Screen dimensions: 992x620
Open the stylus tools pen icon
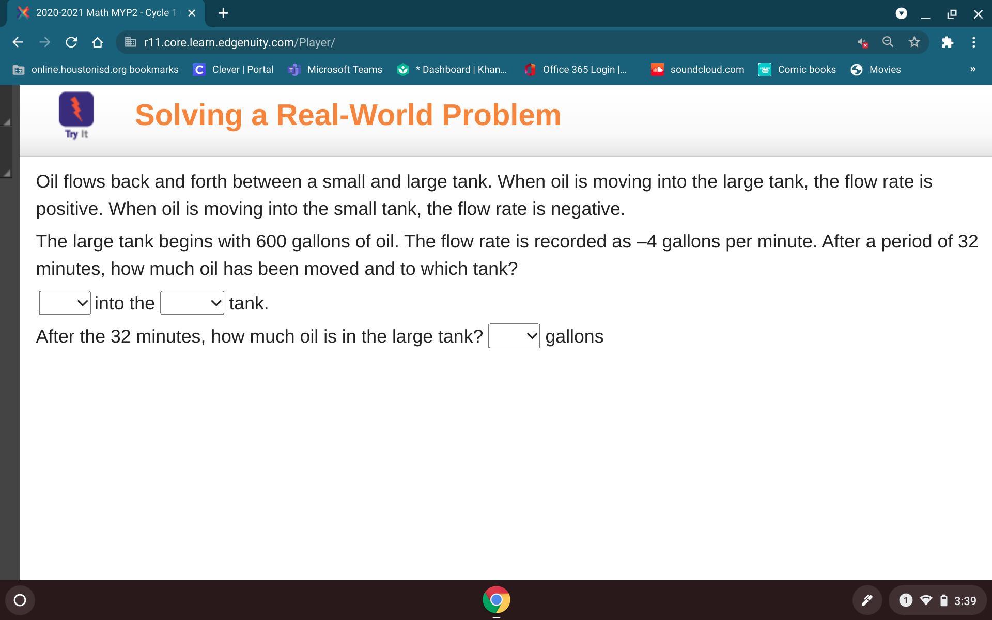867,600
